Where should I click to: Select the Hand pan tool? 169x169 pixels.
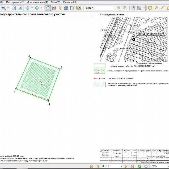point(48,8)
